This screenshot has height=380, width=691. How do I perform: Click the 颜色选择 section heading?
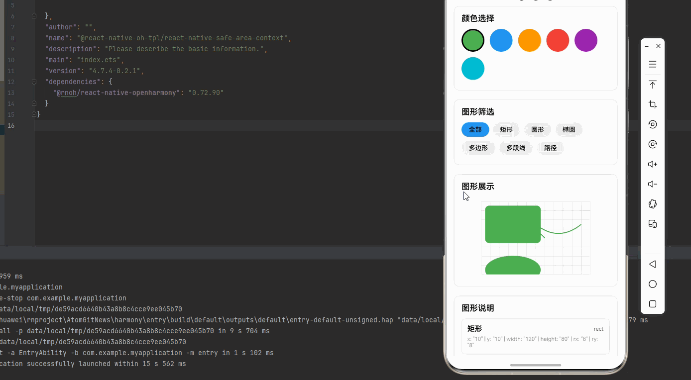478,18
